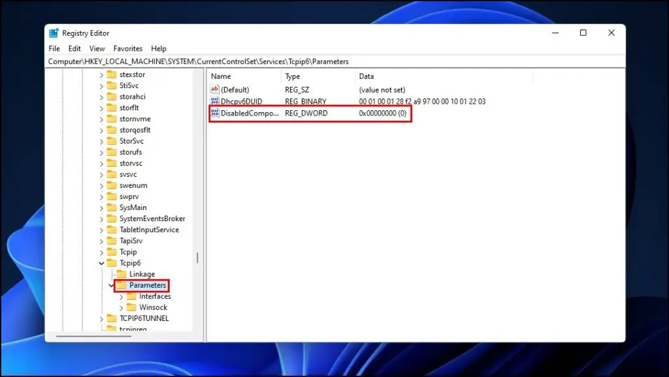Click the StiSvc folder icon
The image size is (669, 377).
[112, 85]
